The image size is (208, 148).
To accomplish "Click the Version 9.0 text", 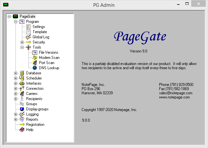I will (138, 51).
